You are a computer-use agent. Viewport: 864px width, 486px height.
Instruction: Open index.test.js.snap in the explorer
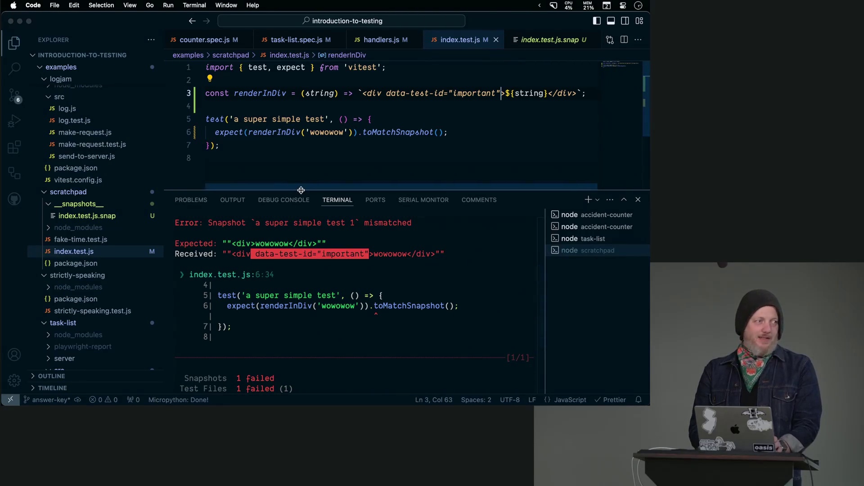pos(87,216)
